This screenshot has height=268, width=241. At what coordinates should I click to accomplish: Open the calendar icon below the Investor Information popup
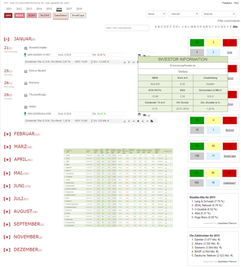pyautogui.click(x=140, y=115)
